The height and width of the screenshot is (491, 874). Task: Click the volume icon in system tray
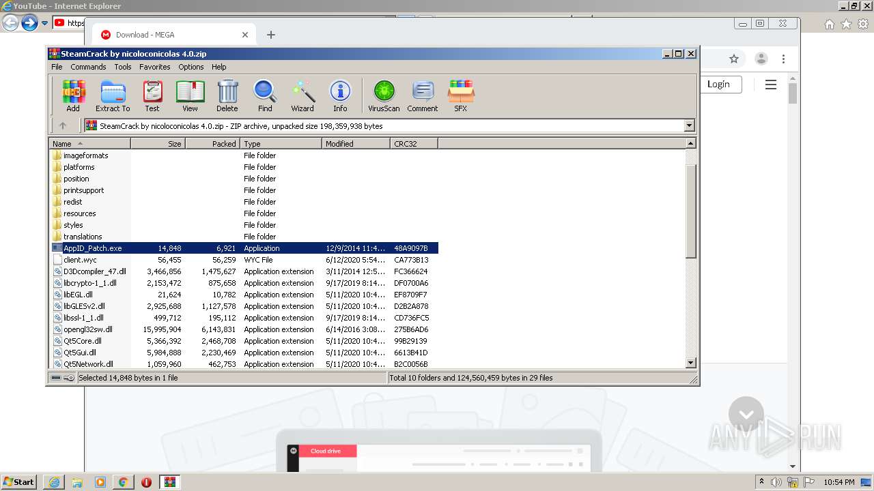coord(776,482)
